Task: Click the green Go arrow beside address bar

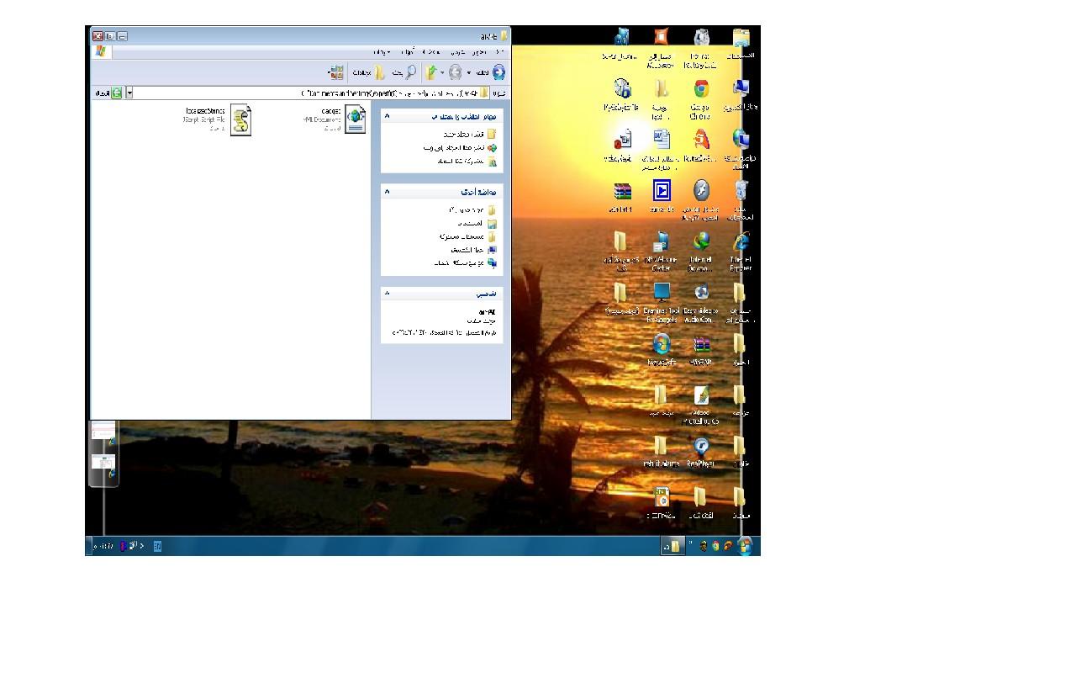Action: (117, 93)
